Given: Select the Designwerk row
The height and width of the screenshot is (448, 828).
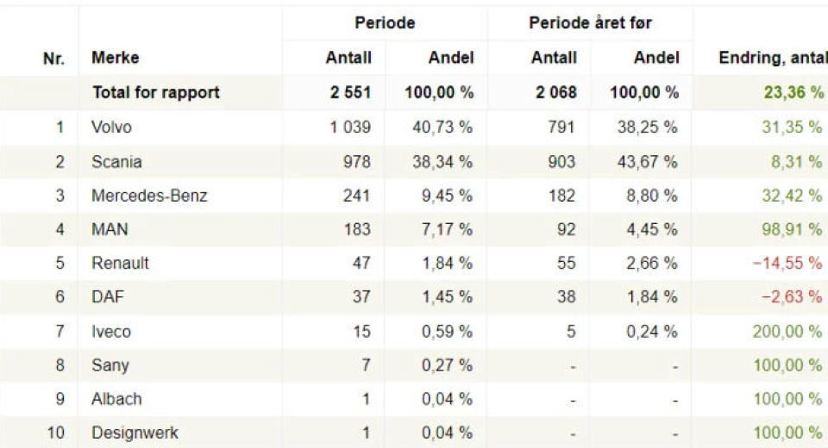Looking at the screenshot, I should point(135,432).
